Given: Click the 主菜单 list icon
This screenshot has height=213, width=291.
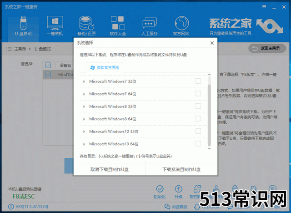Looking at the screenshot, I should (9, 49).
